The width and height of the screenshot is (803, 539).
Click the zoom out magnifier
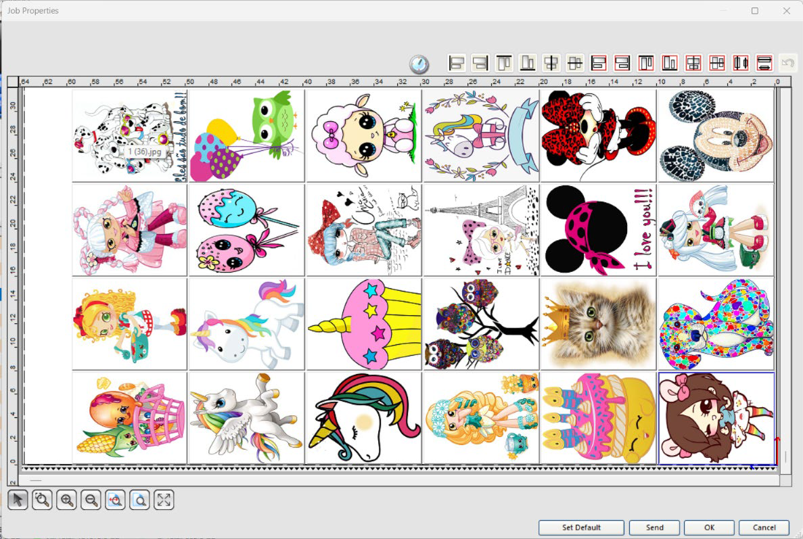pyautogui.click(x=91, y=500)
